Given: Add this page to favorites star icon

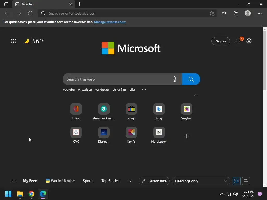Looking at the screenshot, I should (212, 13).
